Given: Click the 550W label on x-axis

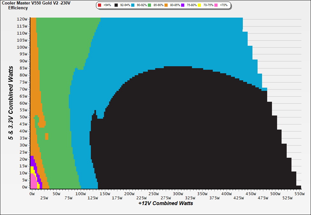Looking at the screenshot, I should click(x=299, y=194).
